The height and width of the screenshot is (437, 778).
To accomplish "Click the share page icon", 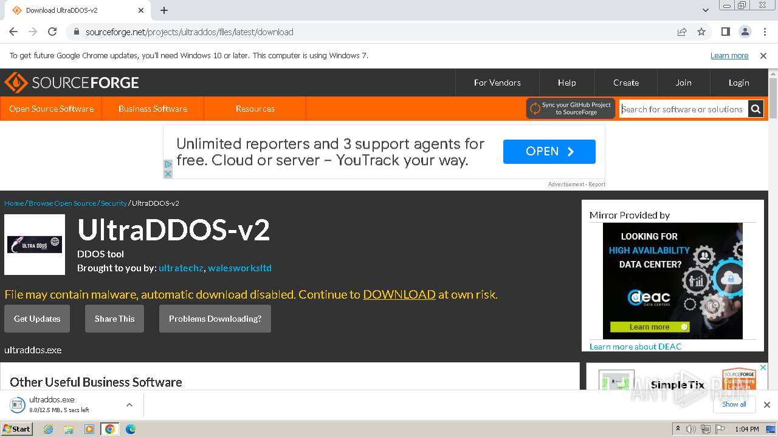I will (x=682, y=32).
